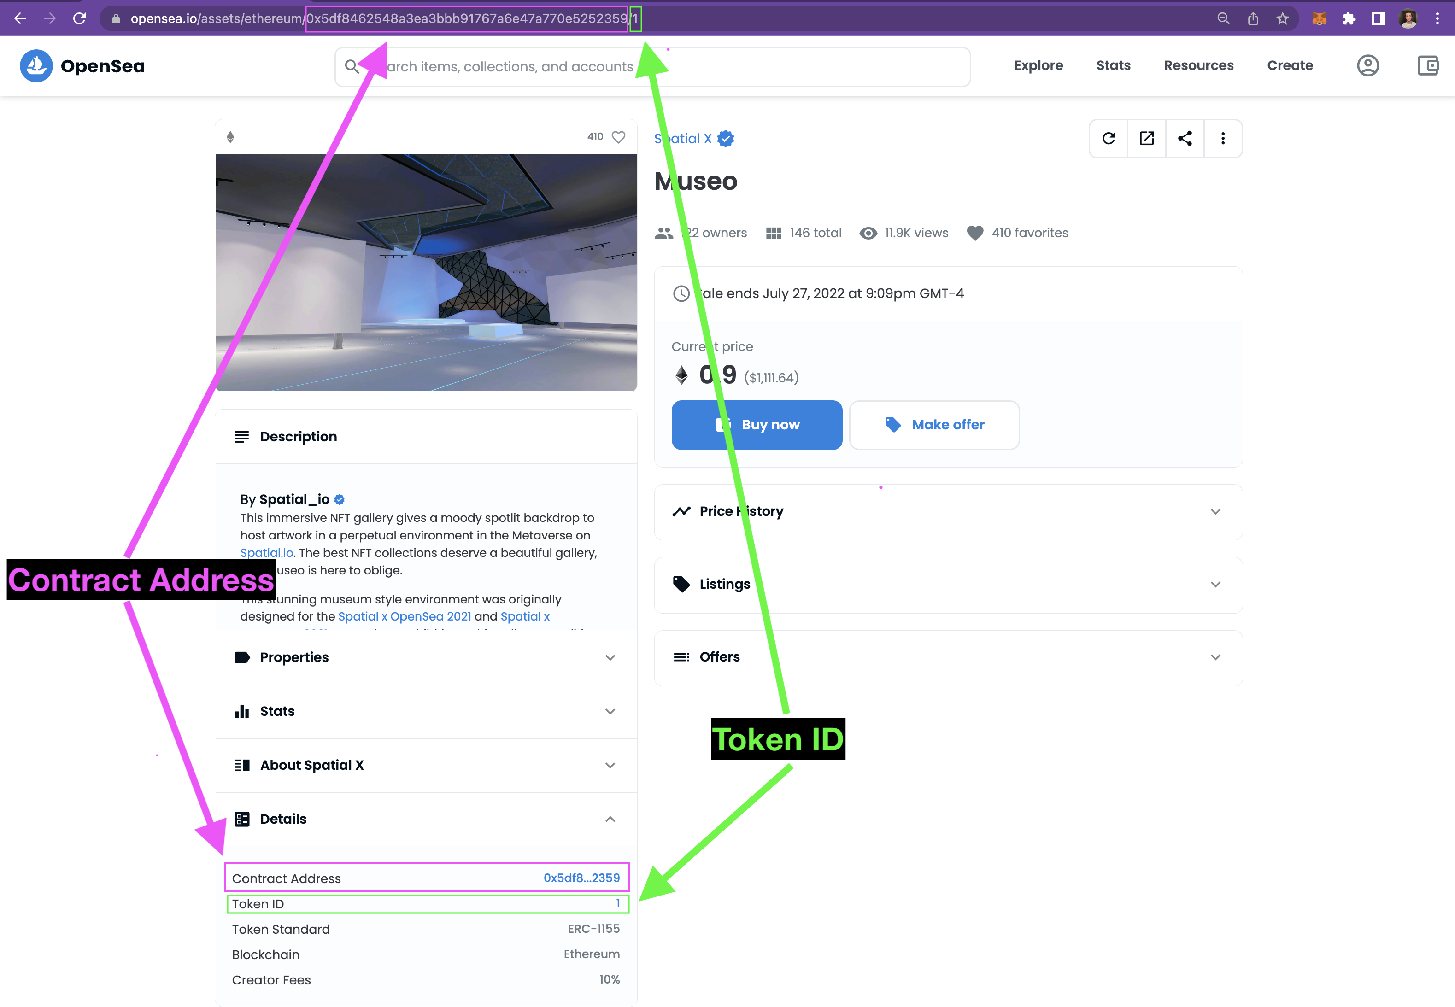Click the Description section header
This screenshot has width=1455, height=1007.
tap(426, 437)
